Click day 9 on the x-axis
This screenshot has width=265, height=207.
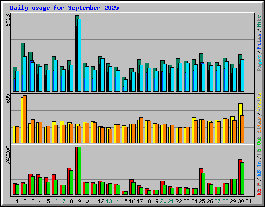[79, 201]
